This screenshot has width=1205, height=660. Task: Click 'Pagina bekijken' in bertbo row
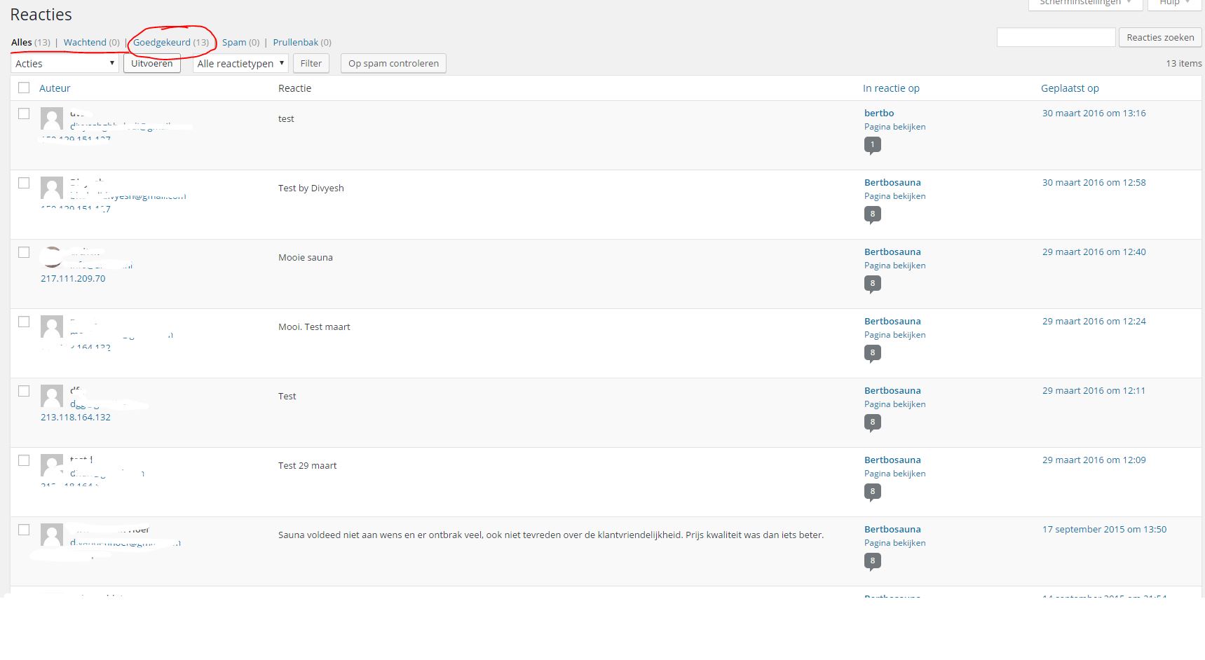[894, 127]
